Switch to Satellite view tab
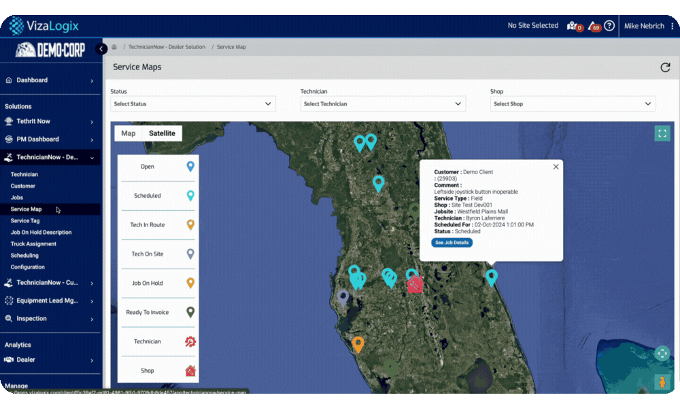The image size is (680, 408). 163,133
